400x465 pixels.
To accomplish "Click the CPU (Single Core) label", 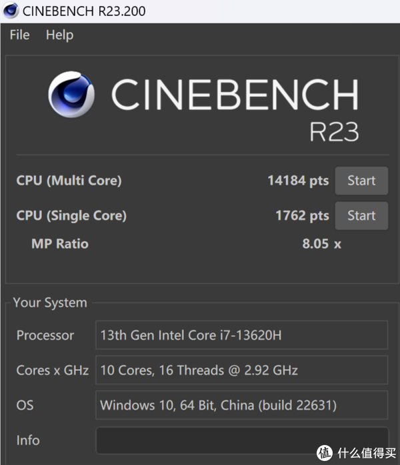I will (x=71, y=216).
